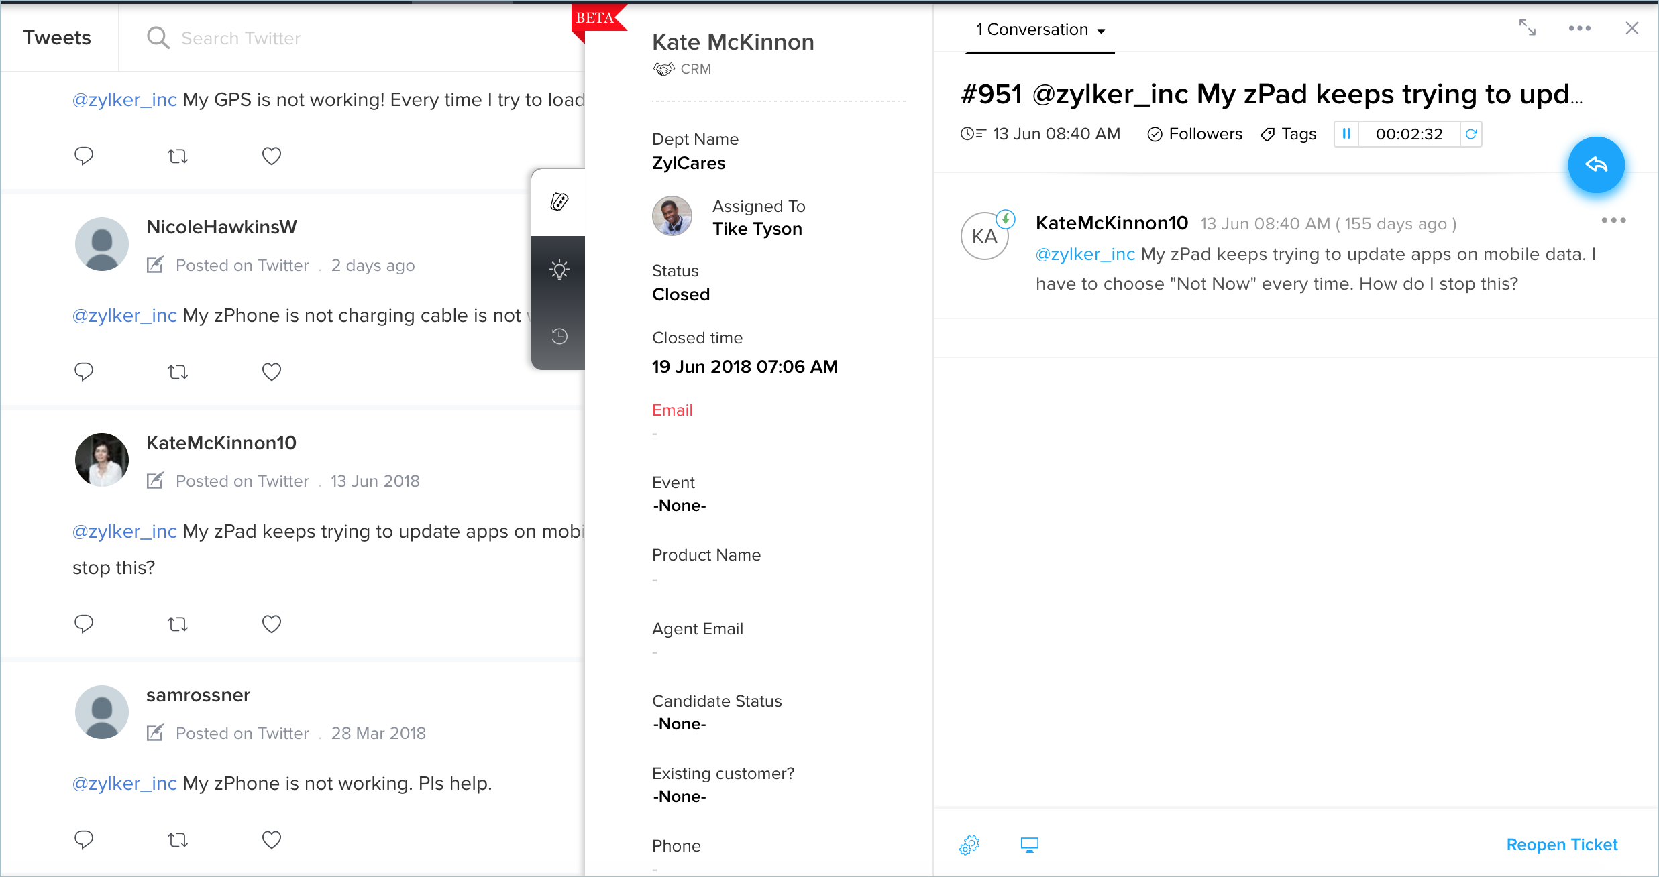Pause the ticket timer
The width and height of the screenshot is (1659, 877).
(1346, 134)
